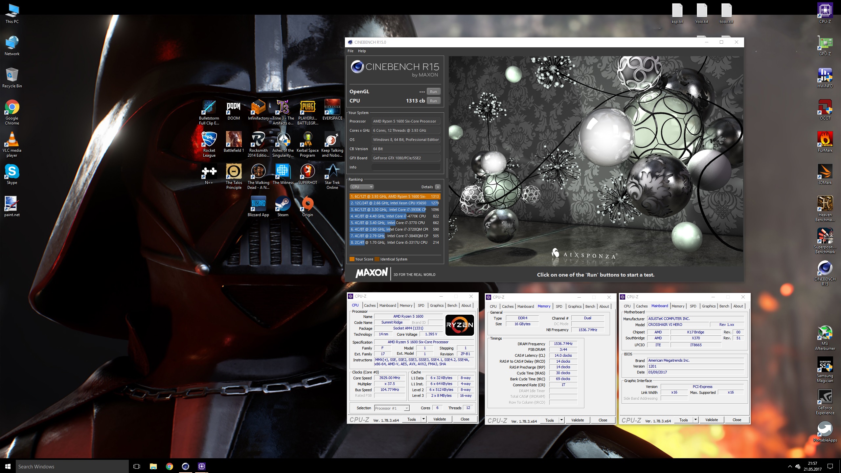Screen dimensions: 841x473
Task: Open the 3DMark desktop icon
Action: click(x=825, y=174)
